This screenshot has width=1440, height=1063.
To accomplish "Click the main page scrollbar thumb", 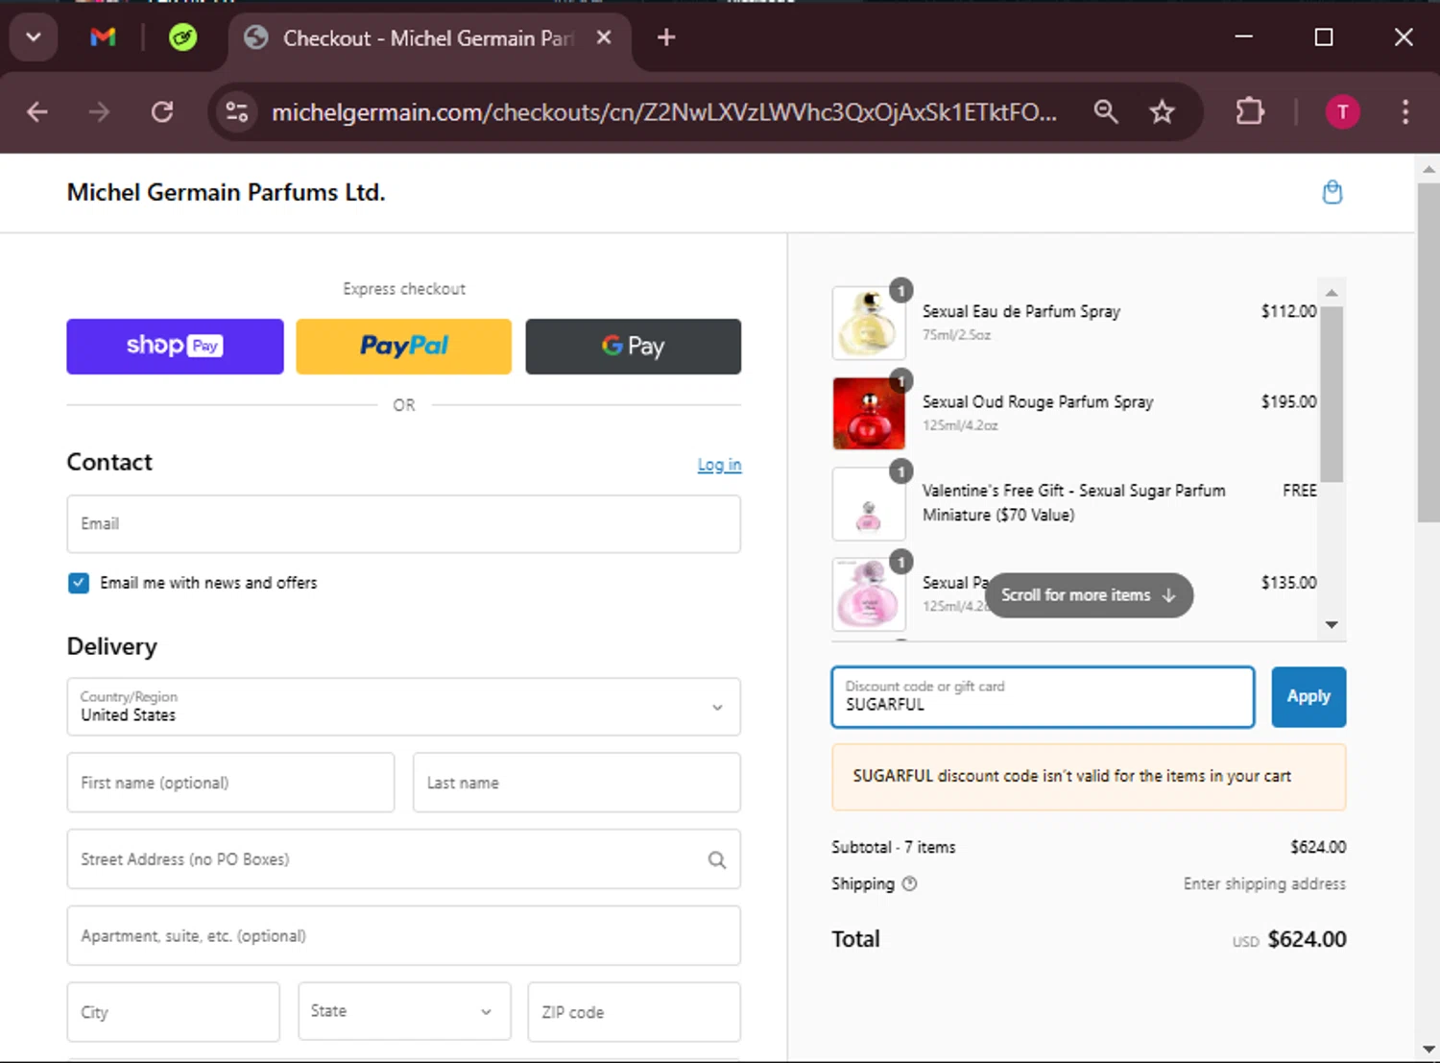I will (1428, 352).
